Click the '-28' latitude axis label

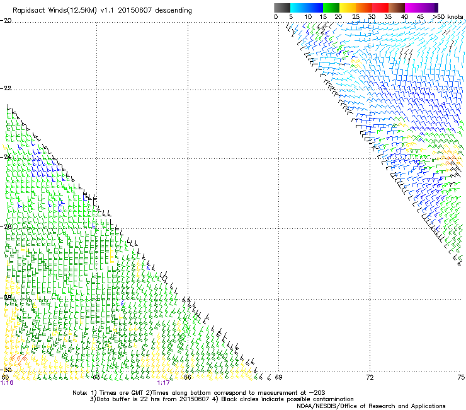tap(6, 297)
